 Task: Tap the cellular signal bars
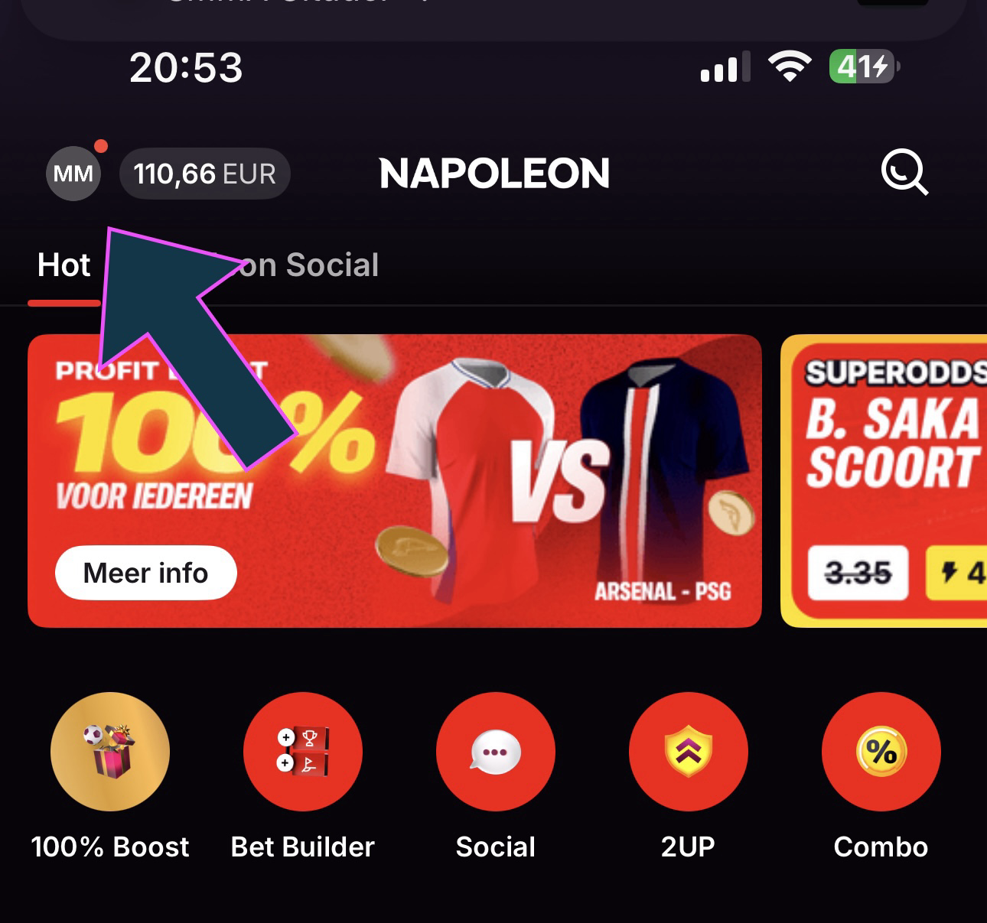coord(725,67)
